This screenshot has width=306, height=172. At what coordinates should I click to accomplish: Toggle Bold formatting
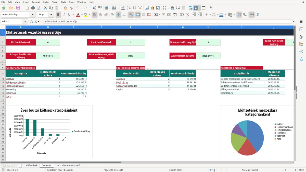(58, 15)
